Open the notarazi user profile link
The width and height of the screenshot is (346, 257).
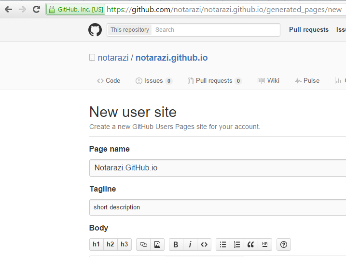(x=113, y=58)
